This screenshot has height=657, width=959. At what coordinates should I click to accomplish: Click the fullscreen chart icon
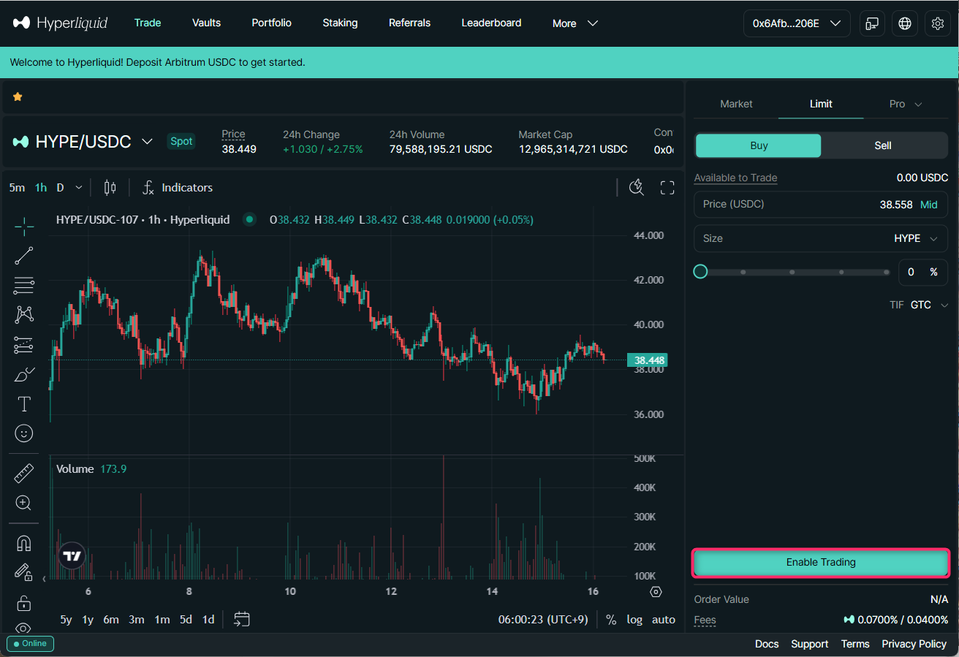click(x=667, y=188)
